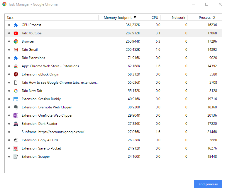Click the Gmail tab icon

coord(16,50)
